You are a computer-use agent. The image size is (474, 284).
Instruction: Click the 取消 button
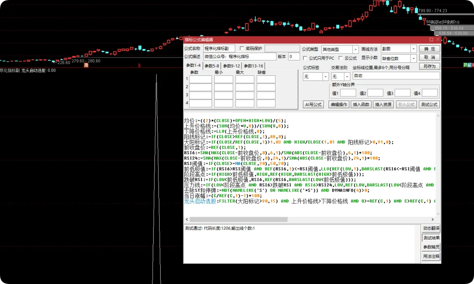(430, 57)
